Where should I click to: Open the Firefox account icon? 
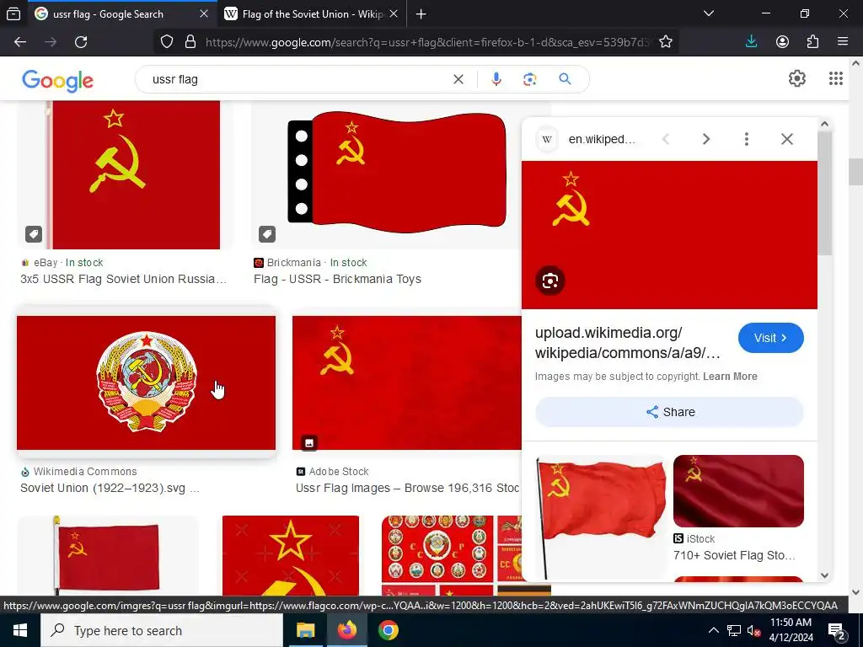coord(782,42)
